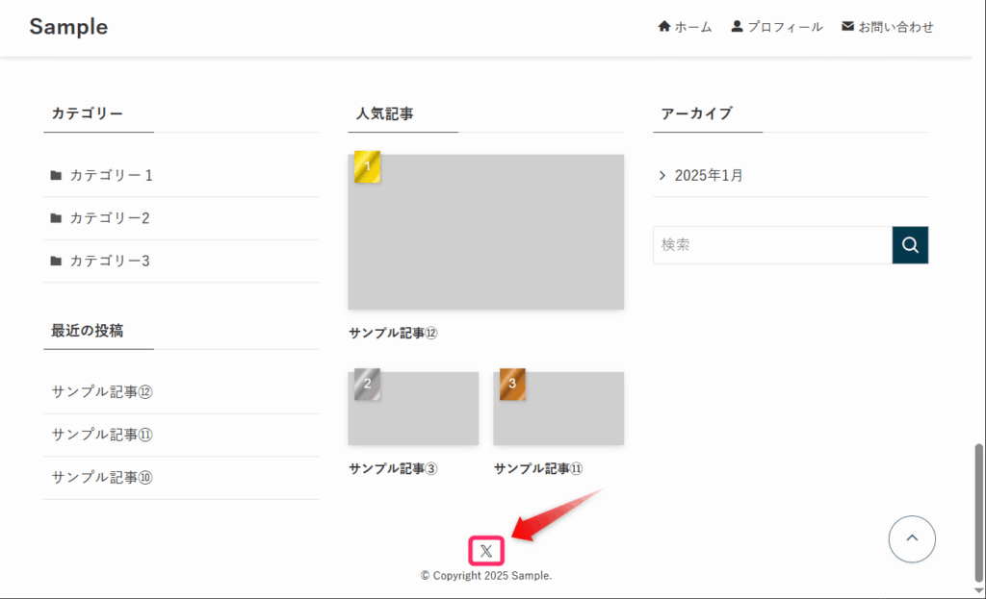
Task: Open recent post サンプル記事⑩
Action: [x=102, y=477]
